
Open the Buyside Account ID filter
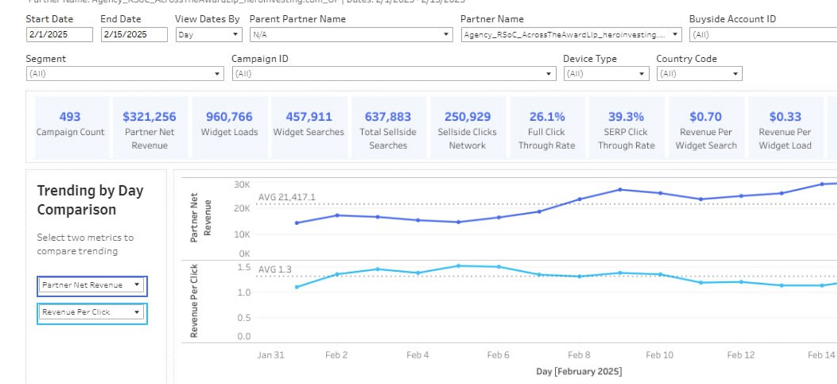[x=763, y=34]
